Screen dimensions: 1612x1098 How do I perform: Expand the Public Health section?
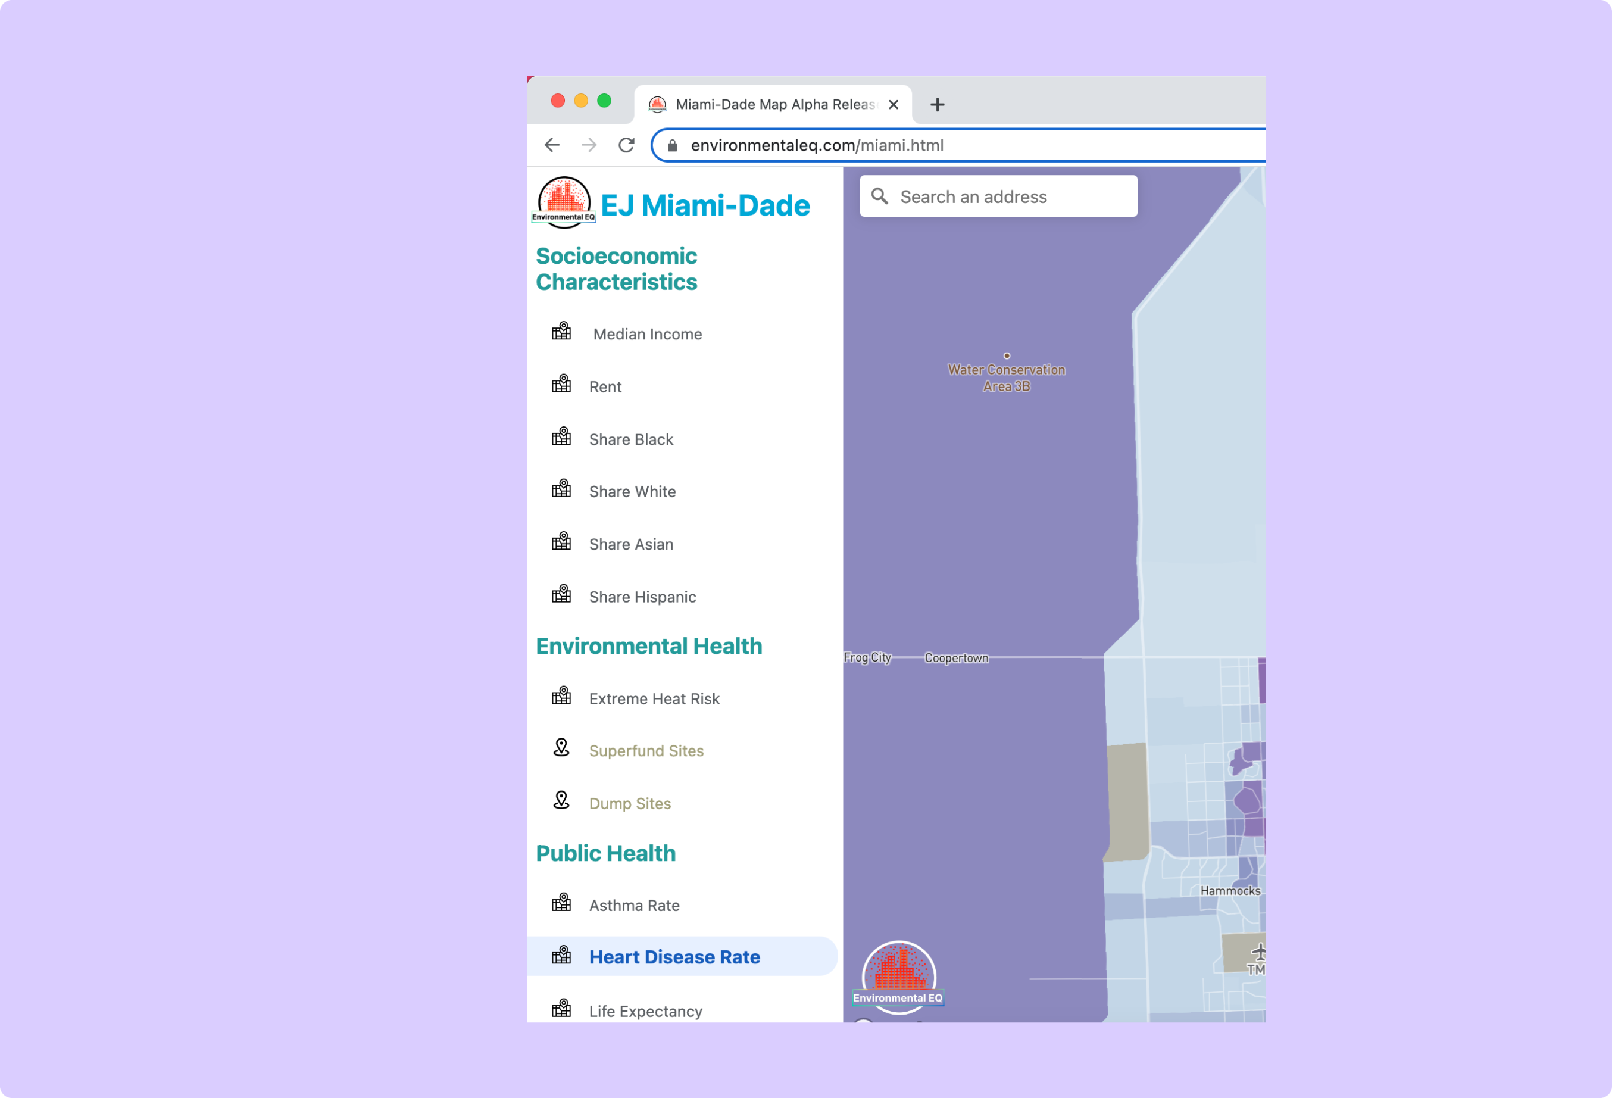point(605,853)
